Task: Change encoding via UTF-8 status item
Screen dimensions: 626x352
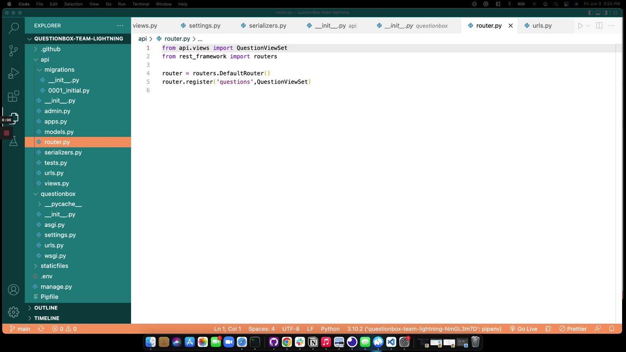Action: click(291, 329)
